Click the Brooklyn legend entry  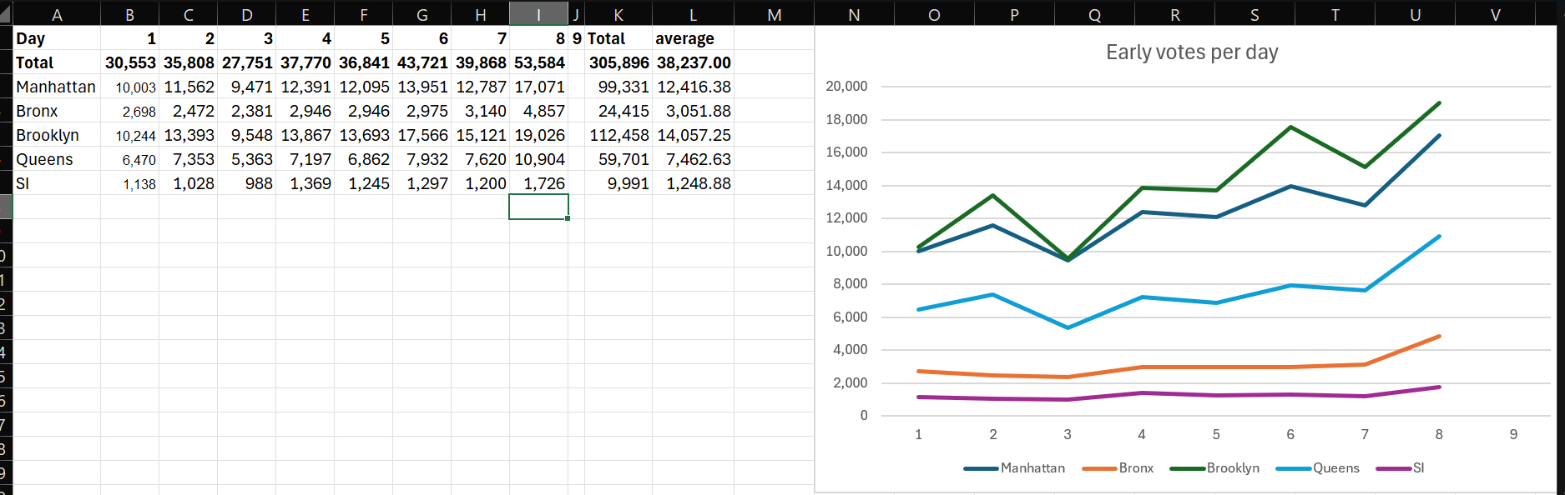1214,468
